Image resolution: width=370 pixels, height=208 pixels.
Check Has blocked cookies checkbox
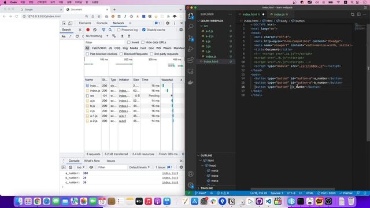pos(87,54)
